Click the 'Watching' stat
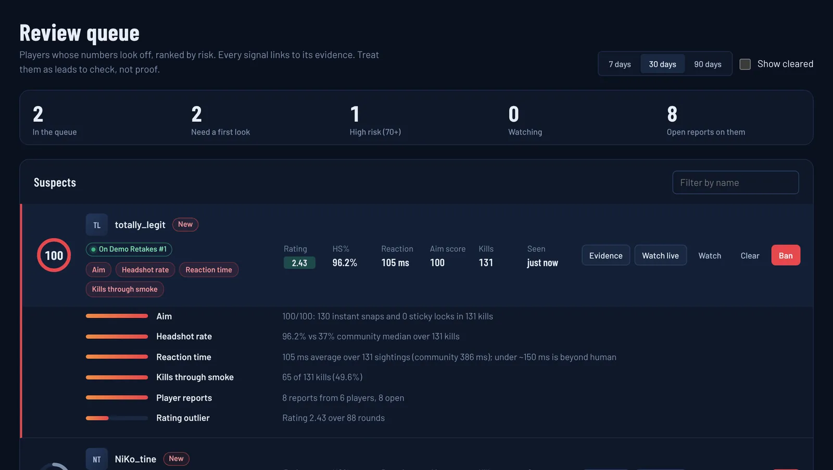The height and width of the screenshot is (470, 833). pos(525,121)
